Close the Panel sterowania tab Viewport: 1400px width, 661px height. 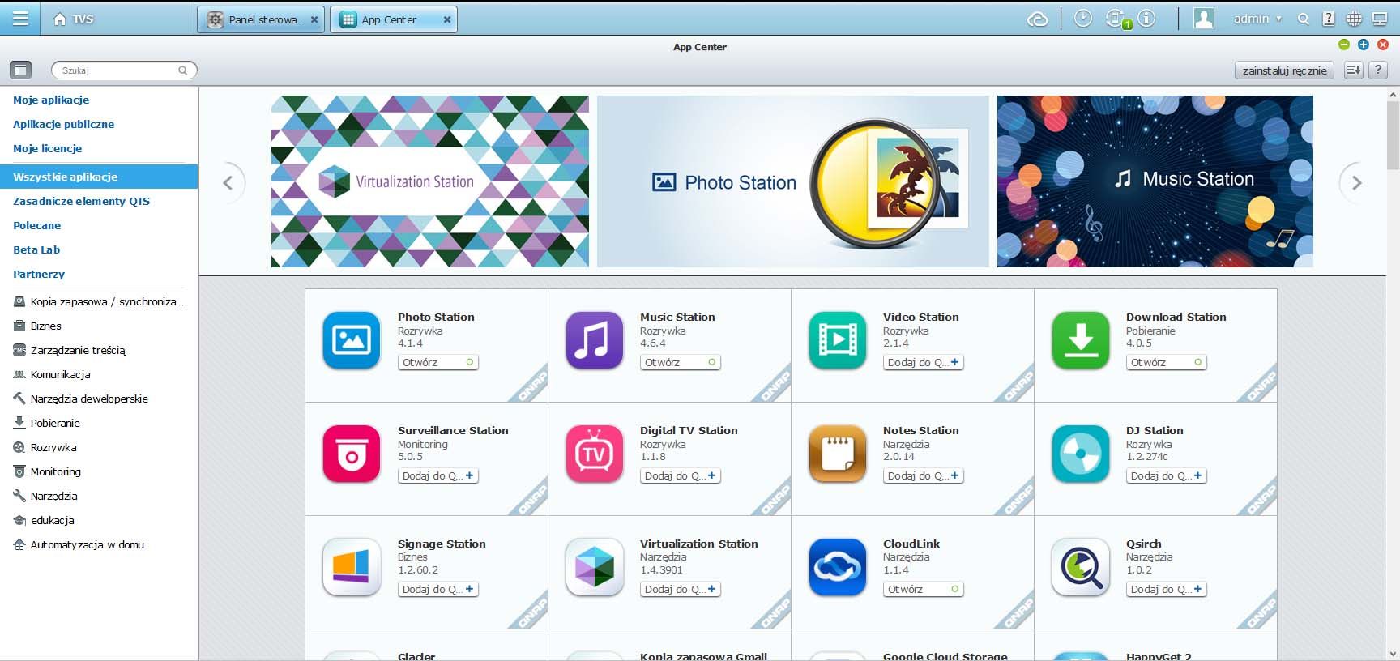(x=314, y=19)
